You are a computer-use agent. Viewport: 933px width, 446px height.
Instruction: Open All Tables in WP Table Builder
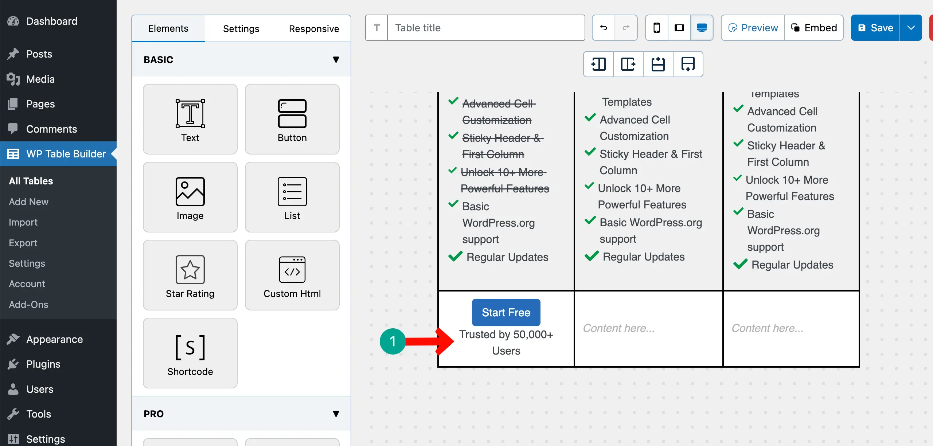(30, 181)
